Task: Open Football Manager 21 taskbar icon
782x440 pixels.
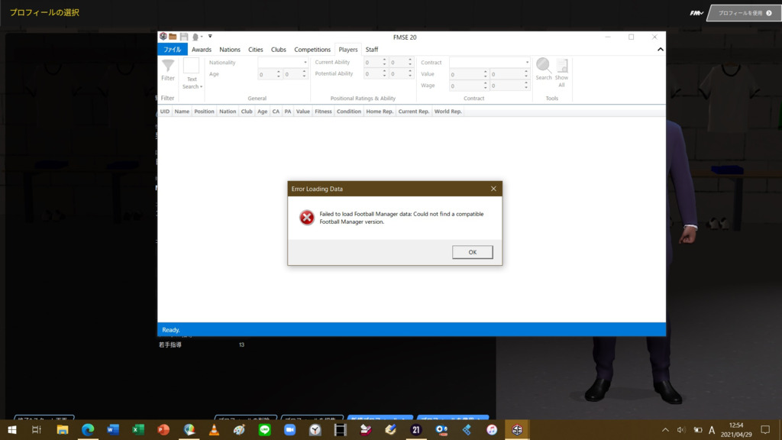Action: pos(416,429)
